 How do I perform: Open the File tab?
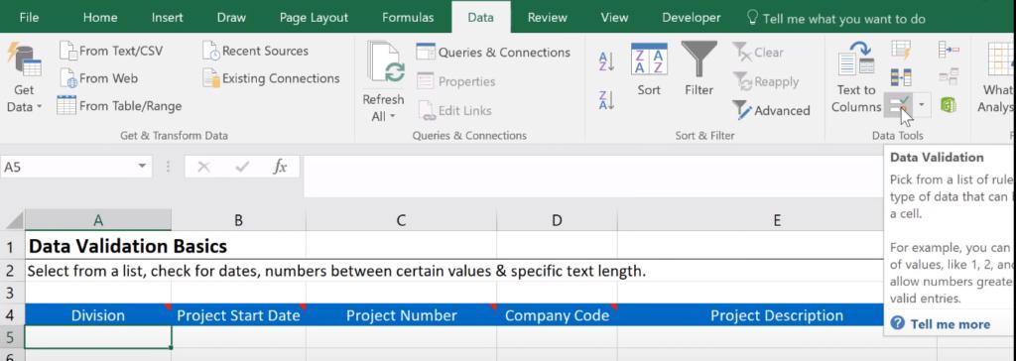point(29,18)
